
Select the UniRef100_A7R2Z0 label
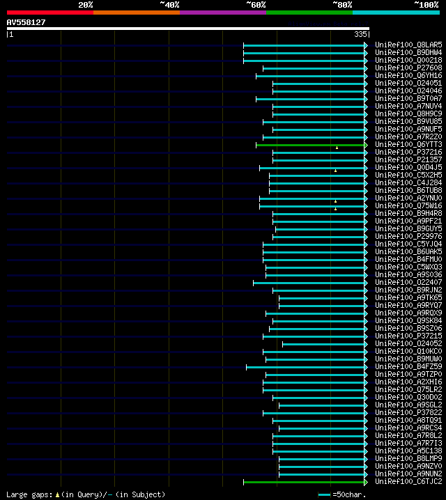tap(408, 136)
